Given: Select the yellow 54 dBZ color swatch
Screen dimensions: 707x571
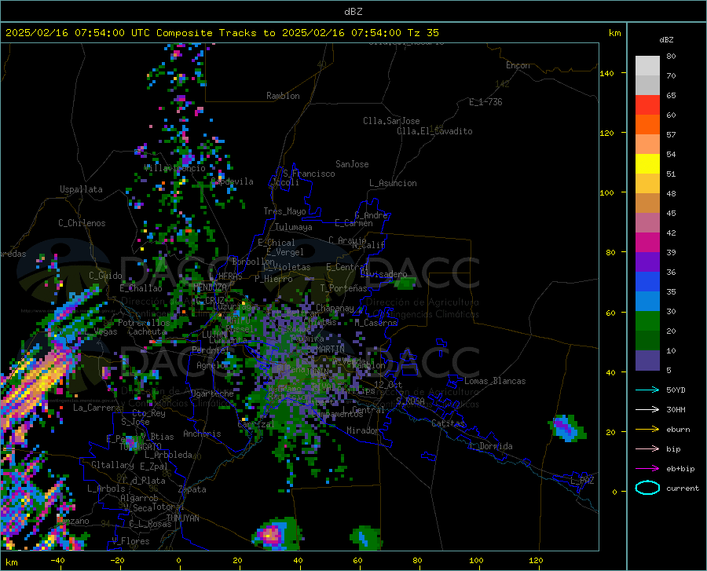Looking at the screenshot, I should (647, 164).
